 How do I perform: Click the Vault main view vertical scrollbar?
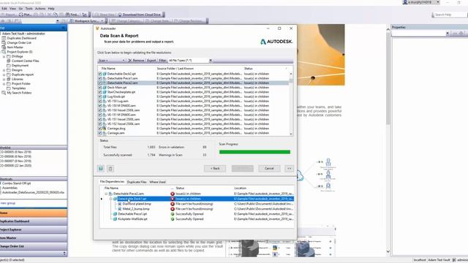388,140
